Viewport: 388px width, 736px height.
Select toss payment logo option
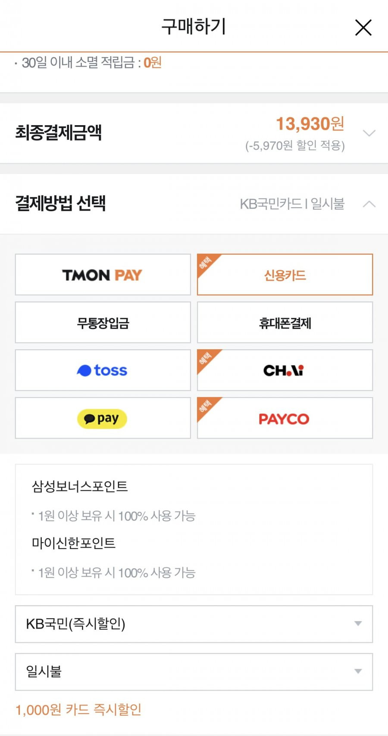[103, 370]
